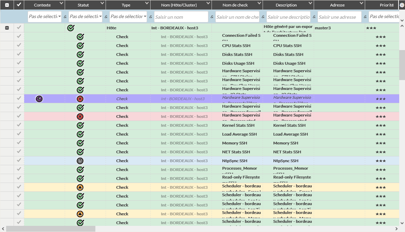Image resolution: width=405 pixels, height=232 pixels.
Task: Click host name in the Connection Failed row
Action: pos(184,37)
